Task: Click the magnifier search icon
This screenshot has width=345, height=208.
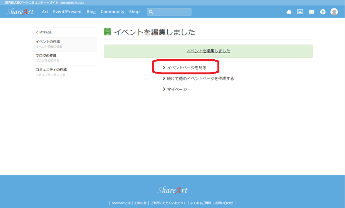Action: (x=151, y=12)
